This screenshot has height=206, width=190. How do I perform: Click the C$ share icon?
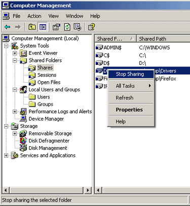(x=99, y=55)
